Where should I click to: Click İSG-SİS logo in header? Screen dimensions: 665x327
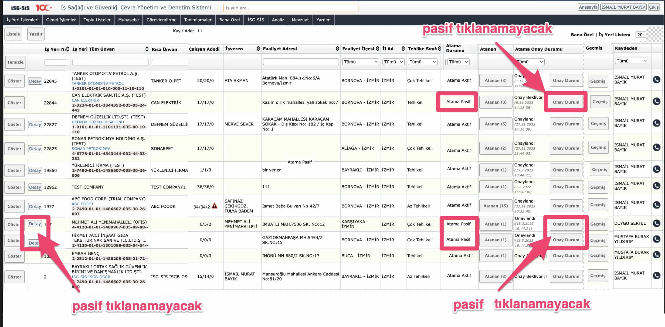[20, 8]
